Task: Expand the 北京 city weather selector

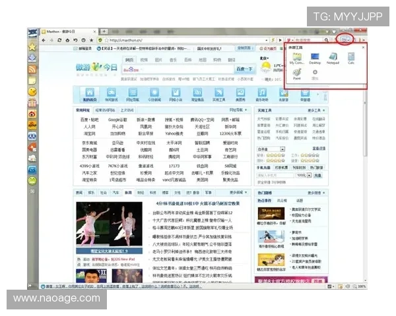Action: tap(264, 59)
